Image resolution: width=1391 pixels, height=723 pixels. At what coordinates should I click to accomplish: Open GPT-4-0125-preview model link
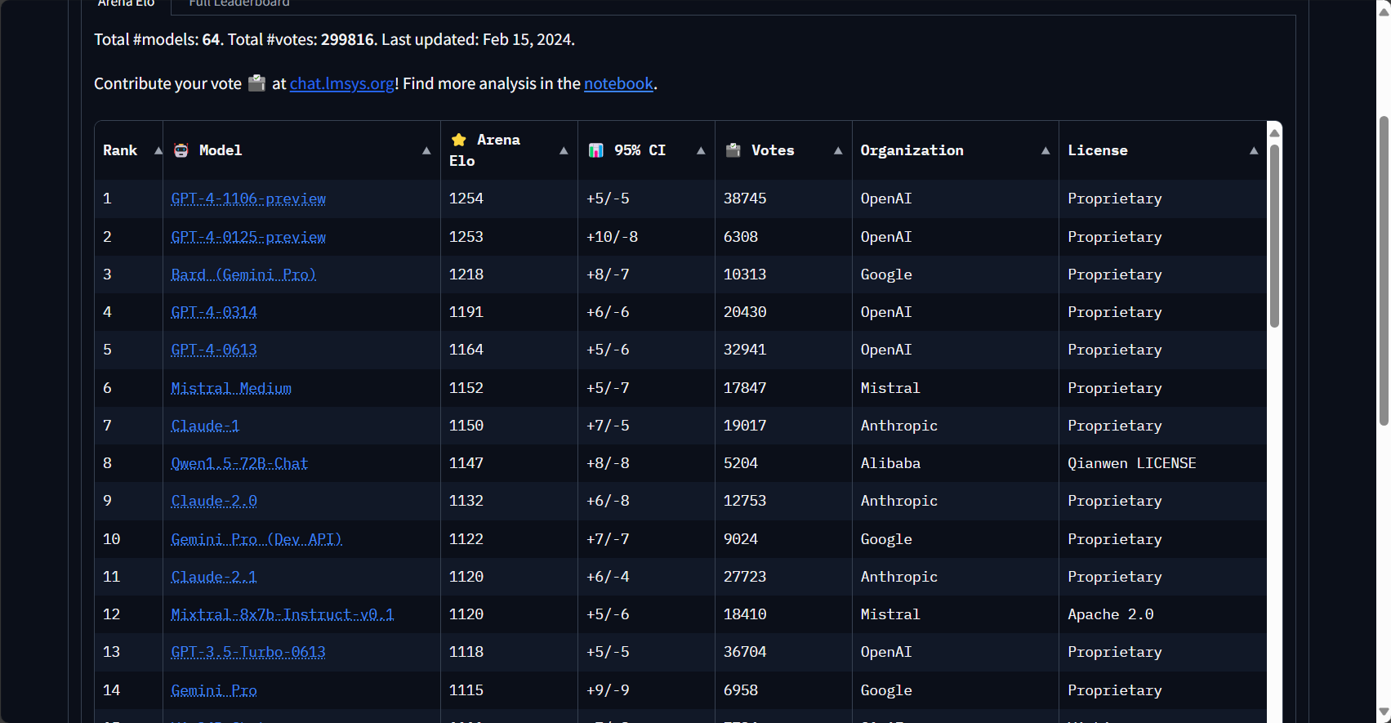click(248, 237)
